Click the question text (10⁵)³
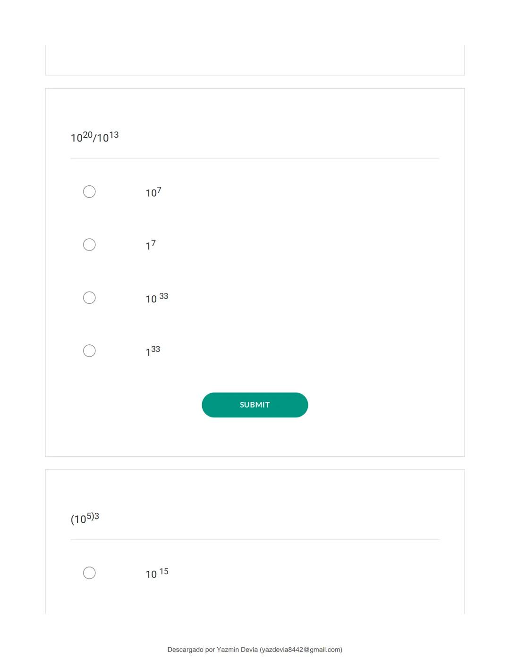The height and width of the screenshot is (659, 510). point(85,518)
